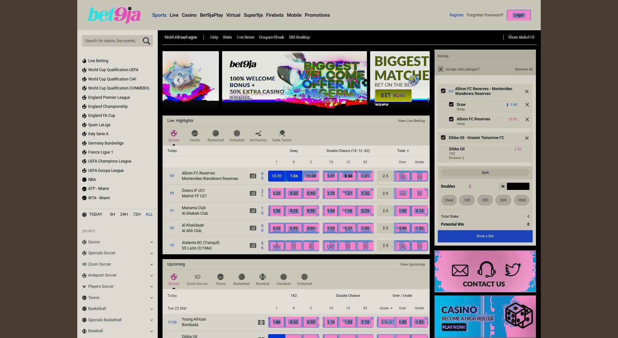Open the Total market dropdown
The height and width of the screenshot is (338, 618).
tap(403, 151)
